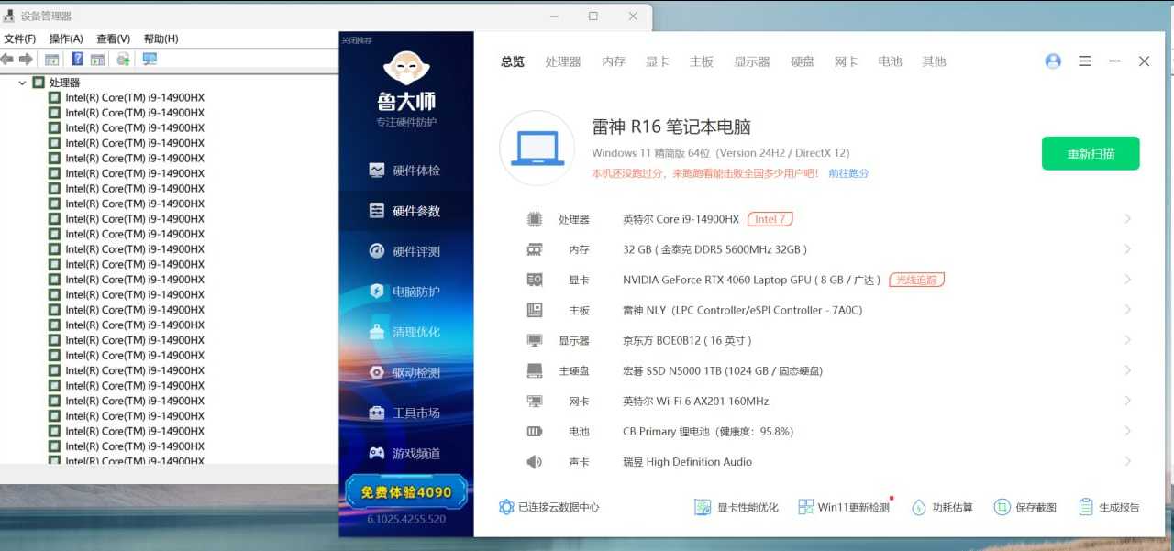Click the 鲁大师 mascot logo

tap(406, 69)
